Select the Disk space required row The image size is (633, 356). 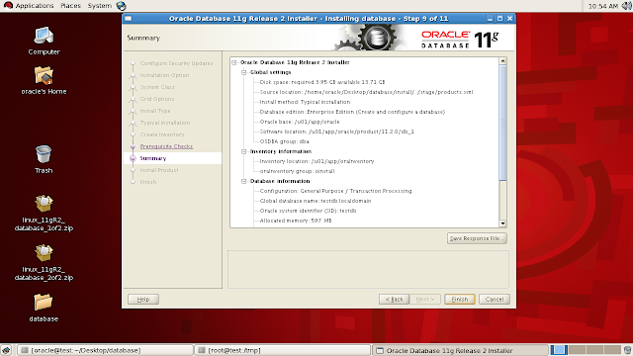pos(322,82)
